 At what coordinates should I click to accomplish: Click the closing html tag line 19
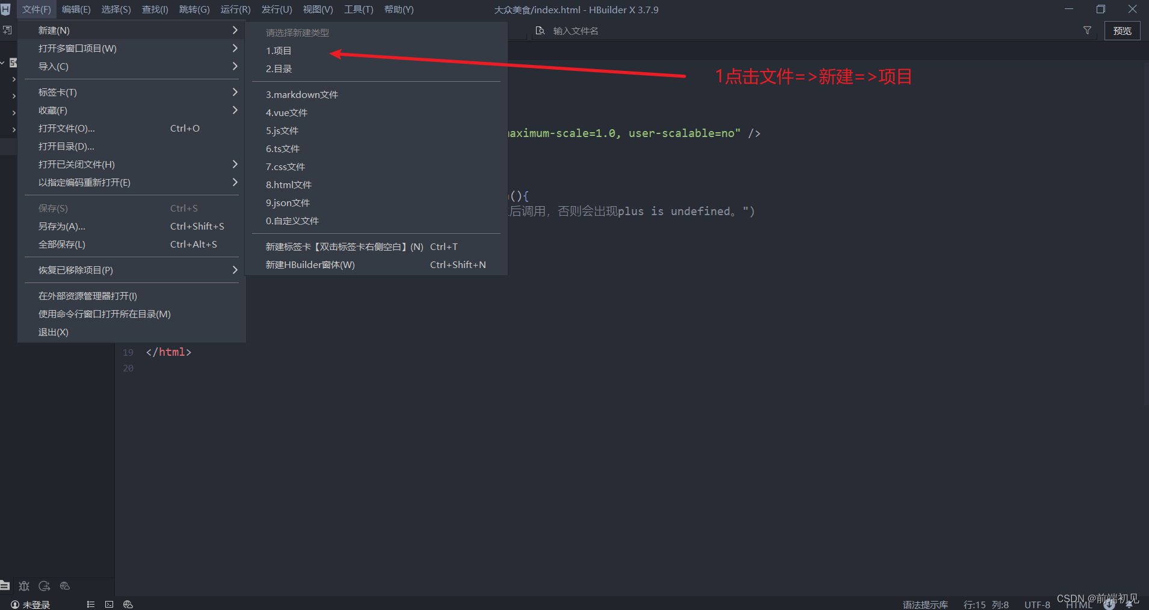click(168, 352)
